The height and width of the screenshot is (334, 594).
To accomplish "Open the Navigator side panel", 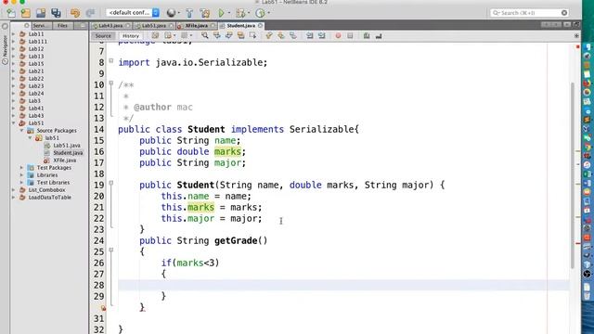I will pyautogui.click(x=5, y=45).
